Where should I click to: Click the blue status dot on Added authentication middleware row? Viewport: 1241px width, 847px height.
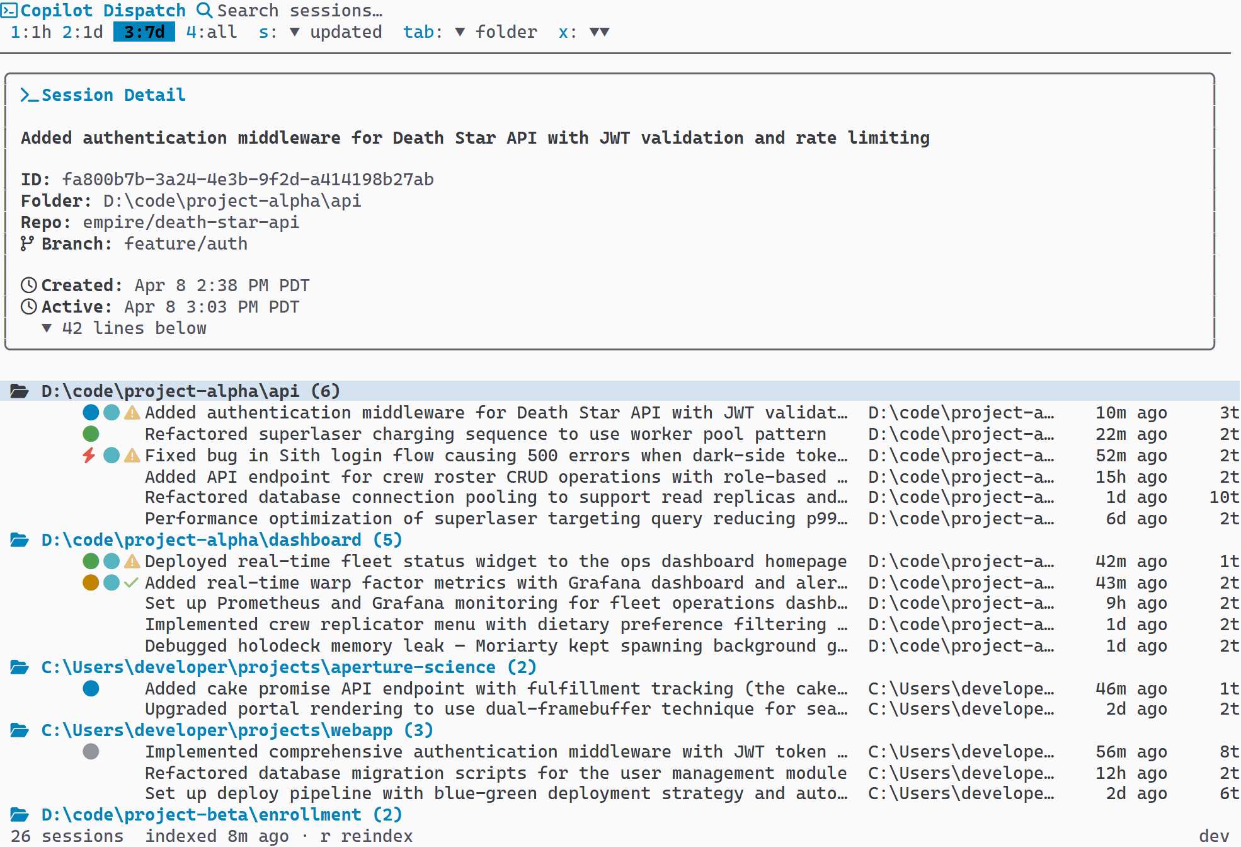(91, 413)
